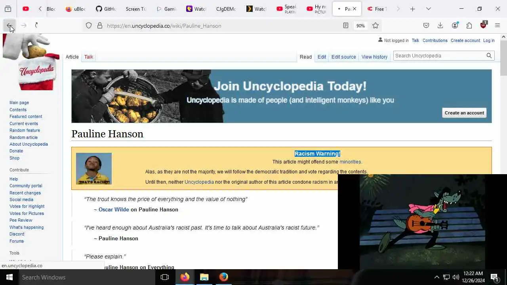List all tabs dropdown

click(429, 9)
